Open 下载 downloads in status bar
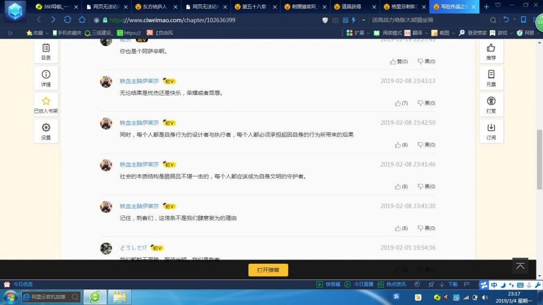 coord(449,284)
